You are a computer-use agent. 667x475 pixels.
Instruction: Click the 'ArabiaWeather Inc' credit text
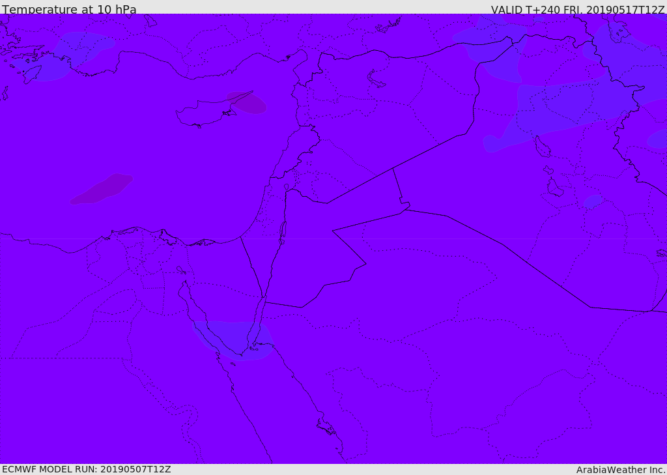[620, 470]
